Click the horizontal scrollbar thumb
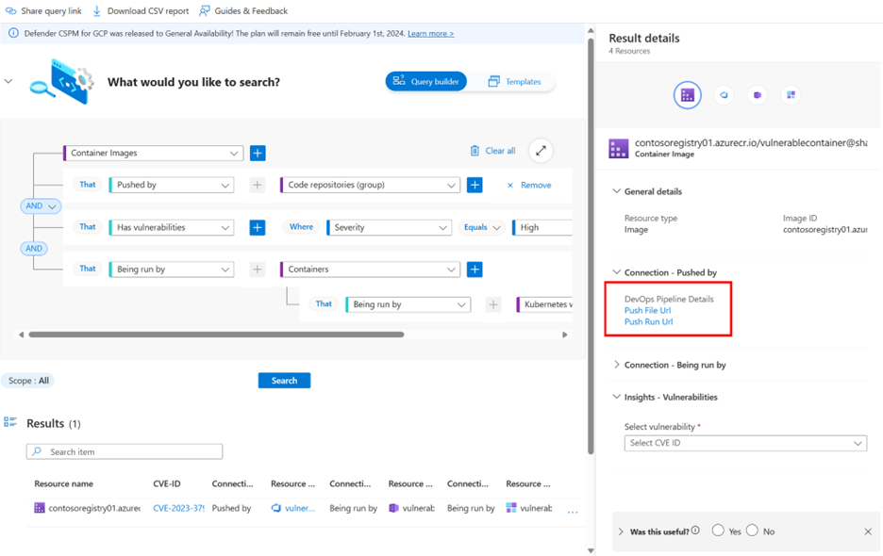The image size is (883, 556). pyautogui.click(x=216, y=335)
